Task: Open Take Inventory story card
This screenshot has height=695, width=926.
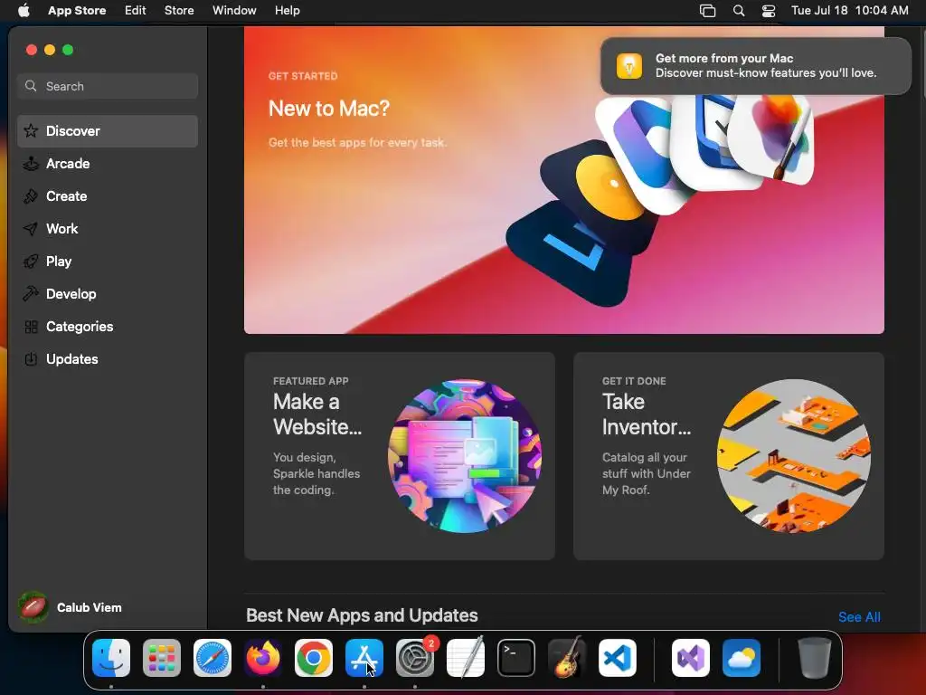Action: coord(729,456)
